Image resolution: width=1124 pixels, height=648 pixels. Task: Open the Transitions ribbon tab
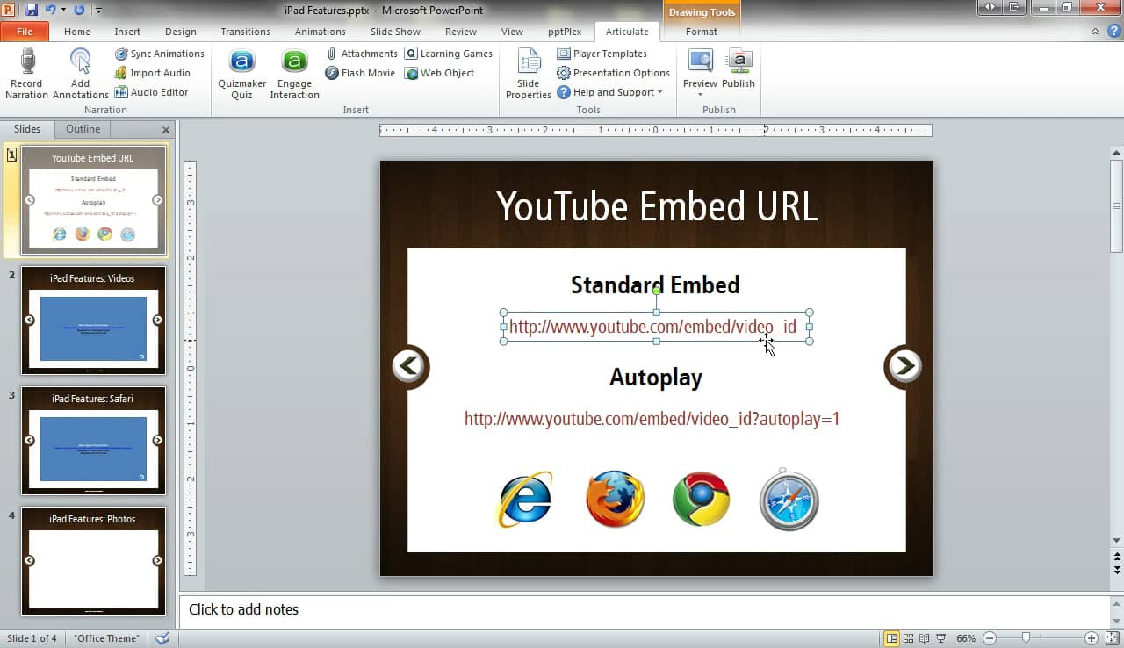(246, 32)
